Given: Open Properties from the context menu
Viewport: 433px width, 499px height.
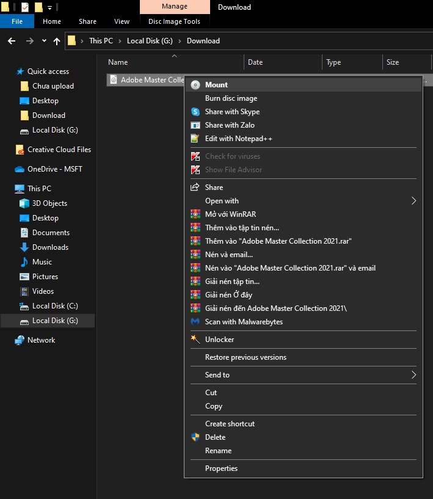Looking at the screenshot, I should [221, 468].
